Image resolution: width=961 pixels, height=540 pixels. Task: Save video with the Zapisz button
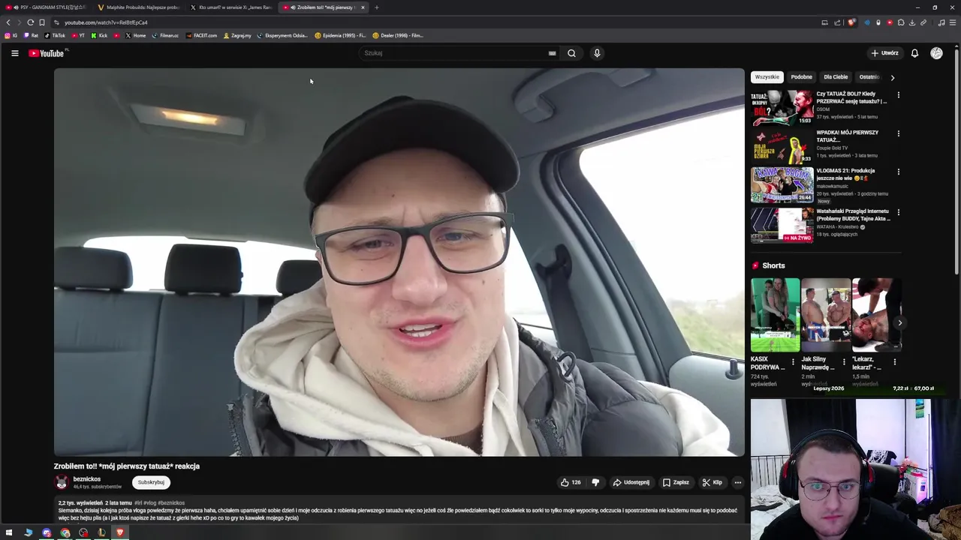[x=676, y=482]
